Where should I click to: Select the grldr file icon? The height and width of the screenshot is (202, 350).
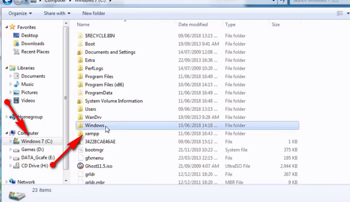pos(80,174)
